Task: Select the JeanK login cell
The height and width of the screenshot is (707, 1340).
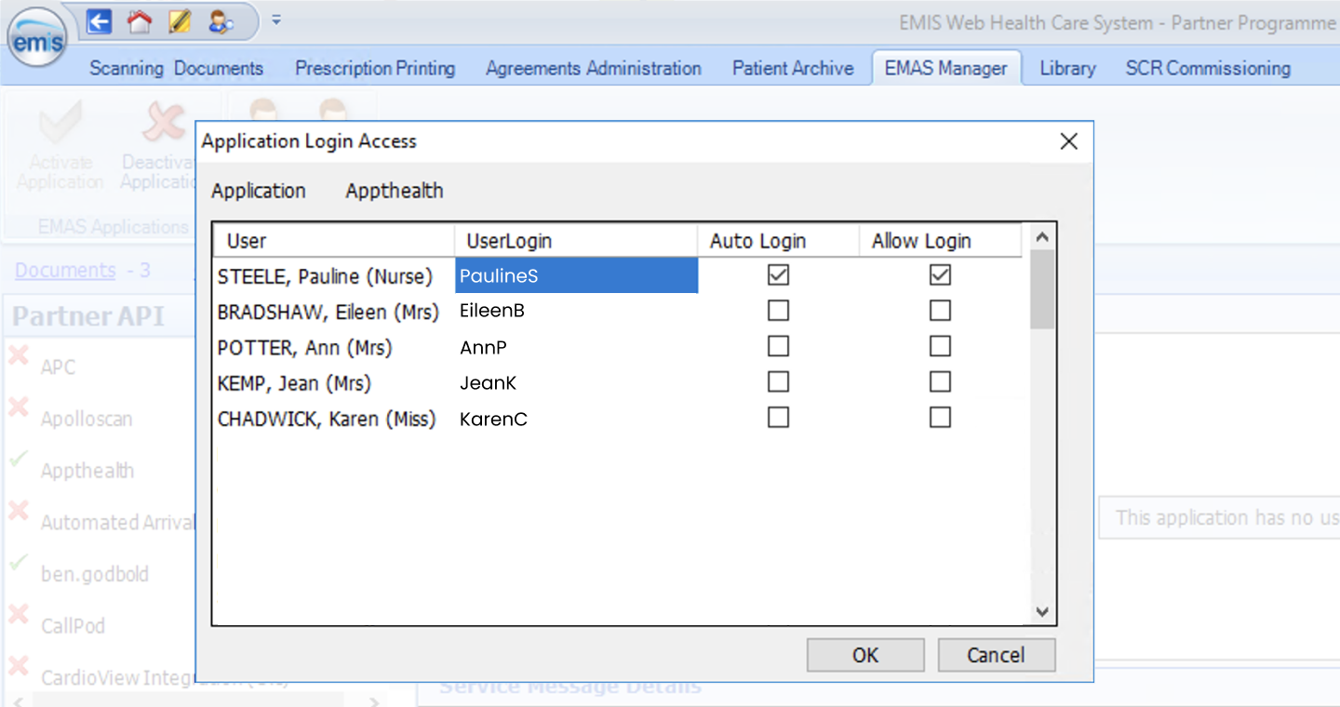Action: pyautogui.click(x=576, y=382)
